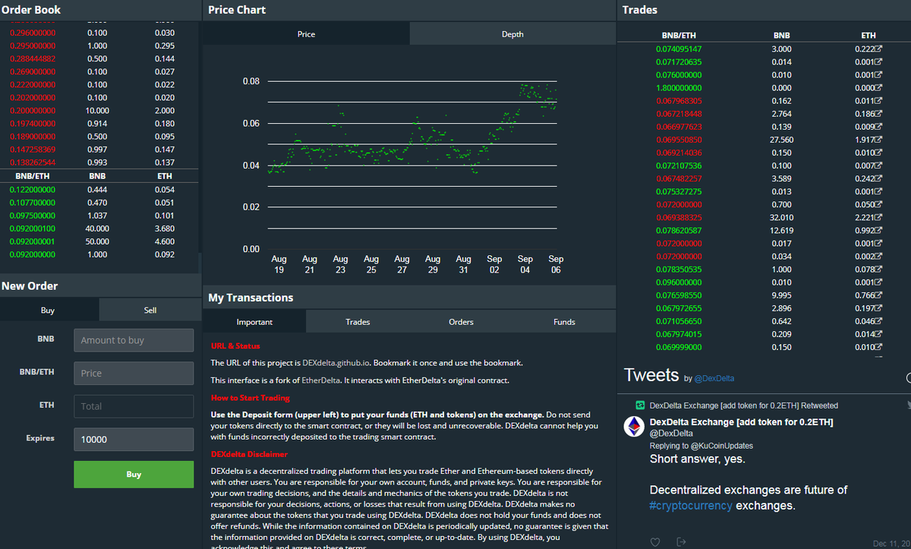Like the tweet with the heart icon

click(656, 542)
